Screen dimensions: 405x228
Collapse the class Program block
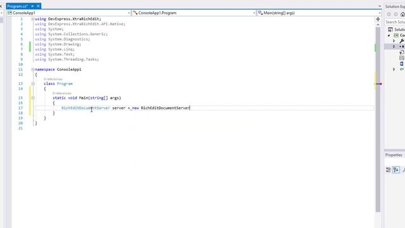(33, 84)
